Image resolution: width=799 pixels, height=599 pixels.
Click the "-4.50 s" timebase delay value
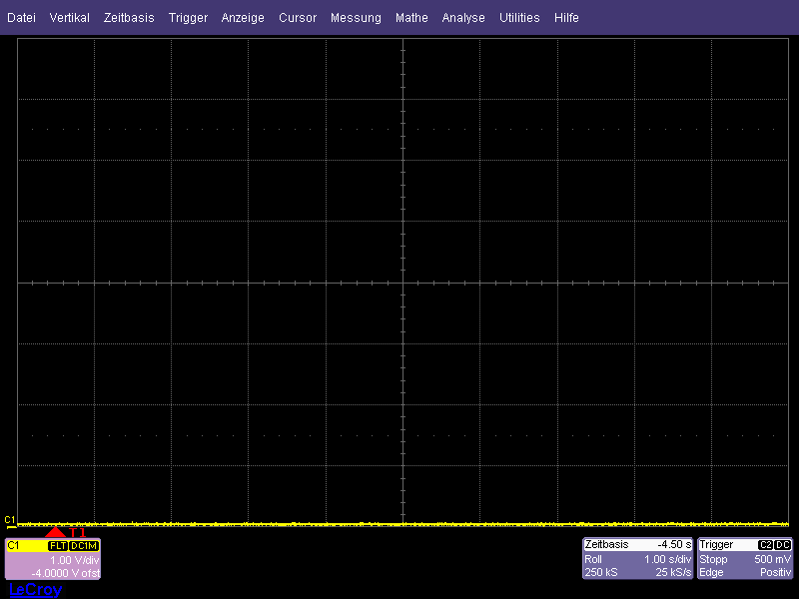click(x=673, y=544)
